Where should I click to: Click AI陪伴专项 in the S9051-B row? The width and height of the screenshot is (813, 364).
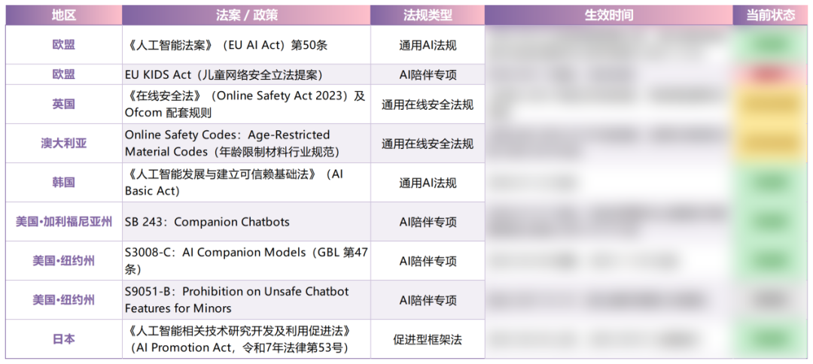tap(428, 300)
